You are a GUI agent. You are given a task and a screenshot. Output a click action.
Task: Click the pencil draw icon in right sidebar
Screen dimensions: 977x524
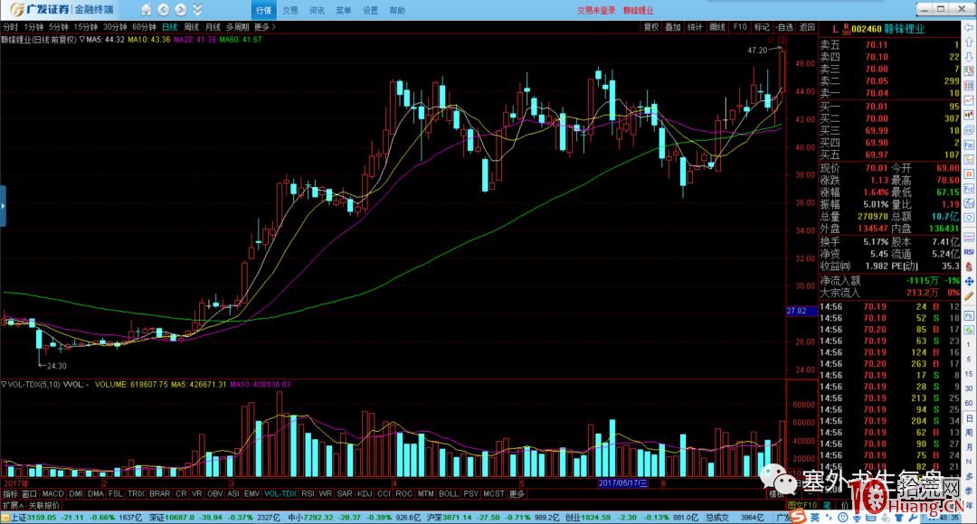pos(969,296)
